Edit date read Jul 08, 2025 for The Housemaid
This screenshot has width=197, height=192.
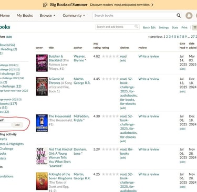point(182,129)
